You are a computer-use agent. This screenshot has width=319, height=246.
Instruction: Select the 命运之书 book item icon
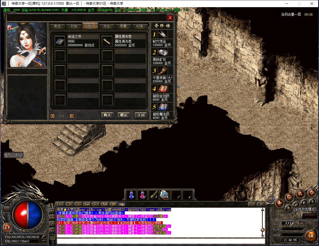(x=60, y=41)
